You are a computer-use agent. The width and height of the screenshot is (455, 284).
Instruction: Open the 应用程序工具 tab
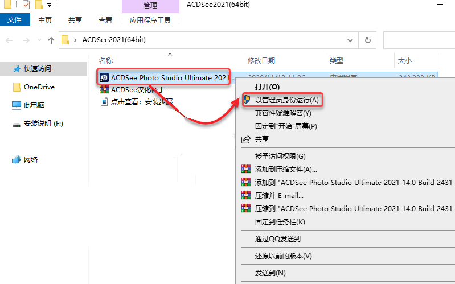pos(150,20)
